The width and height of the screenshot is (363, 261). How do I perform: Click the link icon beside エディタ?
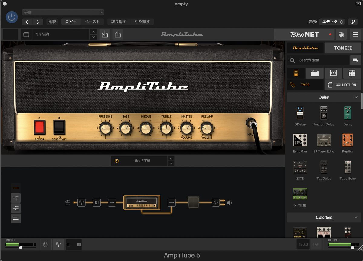pyautogui.click(x=352, y=22)
